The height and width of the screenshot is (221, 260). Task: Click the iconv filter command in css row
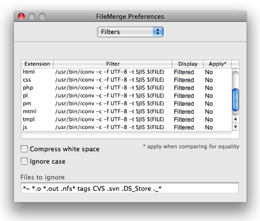coord(109,80)
